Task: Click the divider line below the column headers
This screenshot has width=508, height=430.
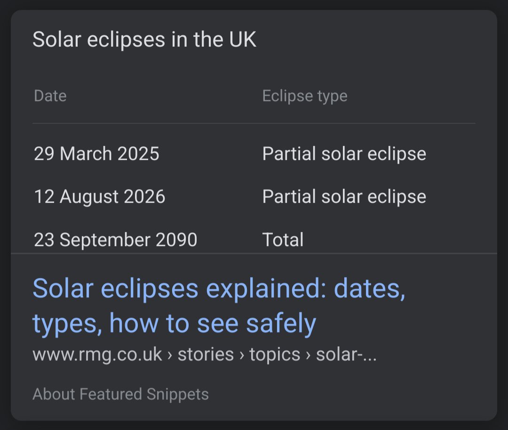Action: click(254, 123)
